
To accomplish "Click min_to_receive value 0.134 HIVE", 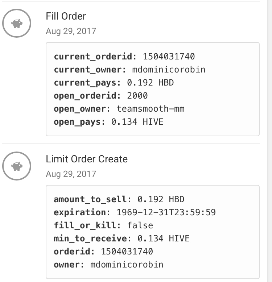I will click(164, 239).
